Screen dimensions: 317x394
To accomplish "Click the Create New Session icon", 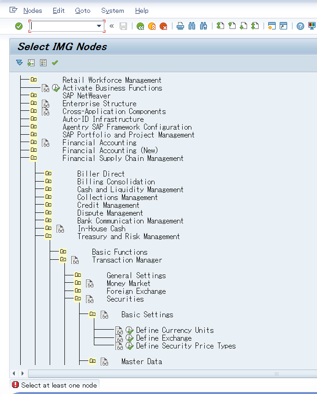I will (x=272, y=26).
